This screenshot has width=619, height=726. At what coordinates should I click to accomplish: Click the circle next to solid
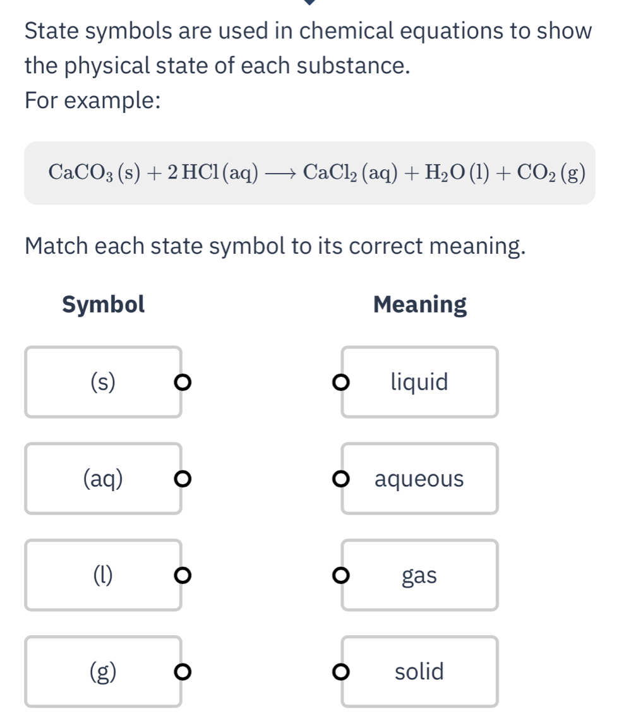click(341, 671)
